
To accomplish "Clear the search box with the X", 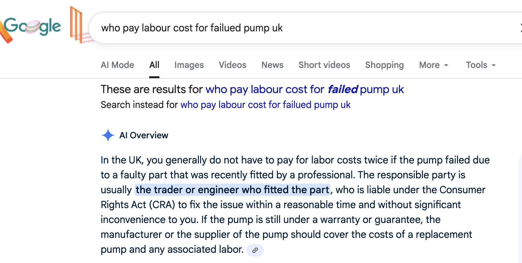I will tap(521, 28).
